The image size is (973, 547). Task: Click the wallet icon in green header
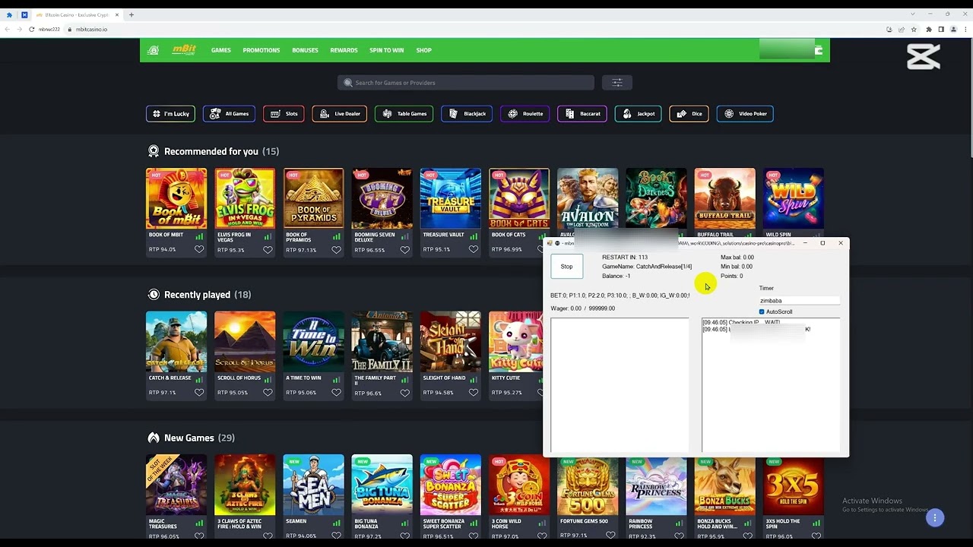(x=819, y=50)
